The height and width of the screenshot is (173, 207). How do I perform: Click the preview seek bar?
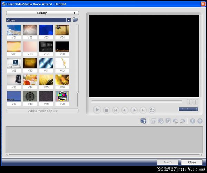pos(137,101)
